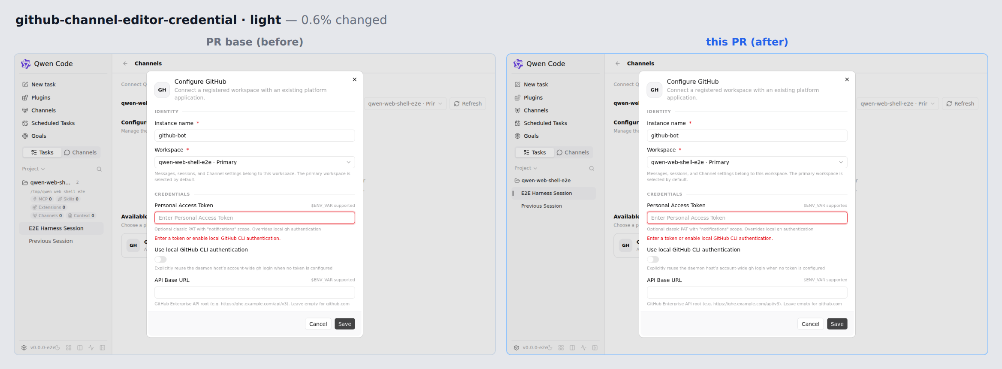Toggle local GitHub CLI authentication, before panel
This screenshot has width=1002, height=369.
coord(160,259)
